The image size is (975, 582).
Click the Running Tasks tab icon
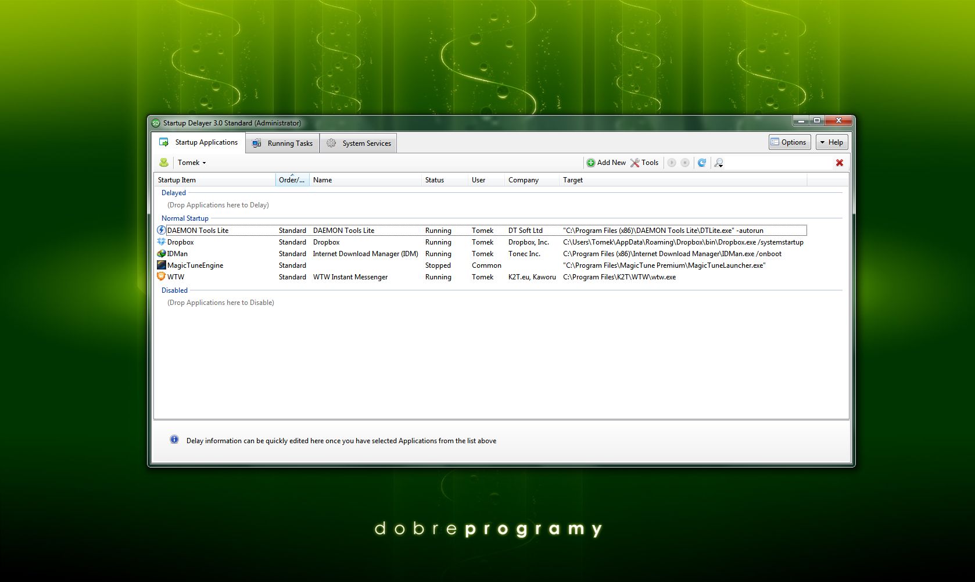pyautogui.click(x=257, y=143)
